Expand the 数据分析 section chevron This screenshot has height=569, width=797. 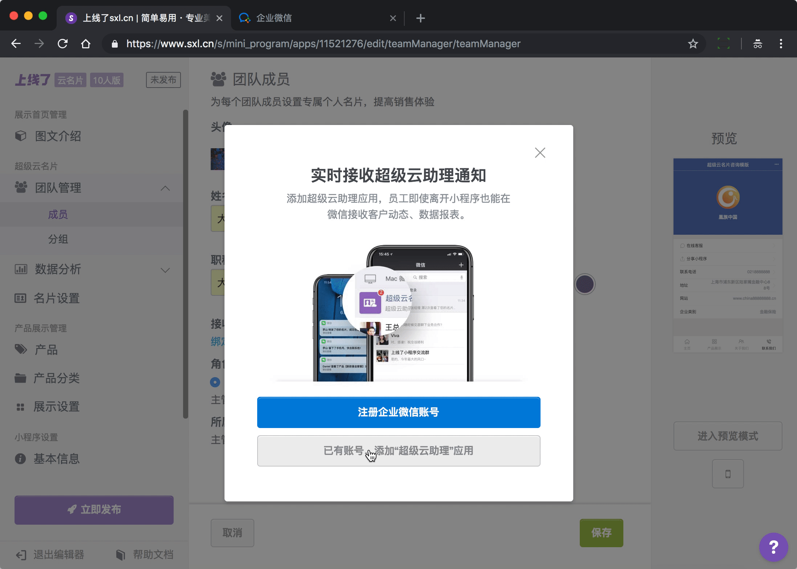(x=165, y=270)
